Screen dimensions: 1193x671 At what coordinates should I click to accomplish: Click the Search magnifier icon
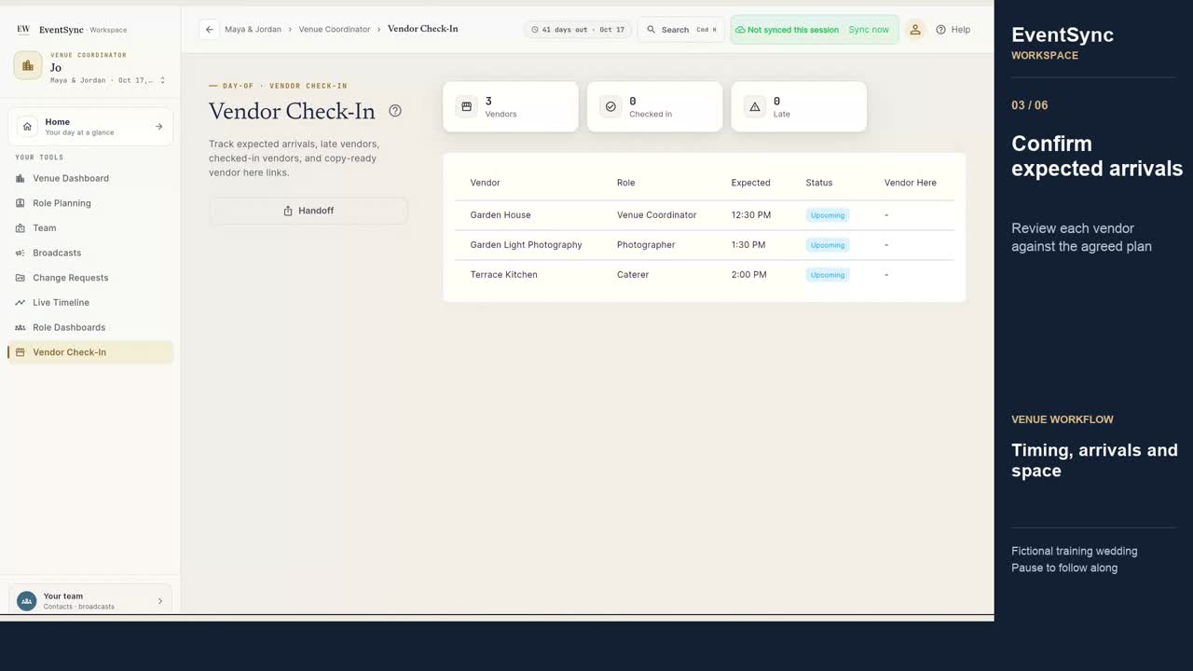(x=651, y=30)
